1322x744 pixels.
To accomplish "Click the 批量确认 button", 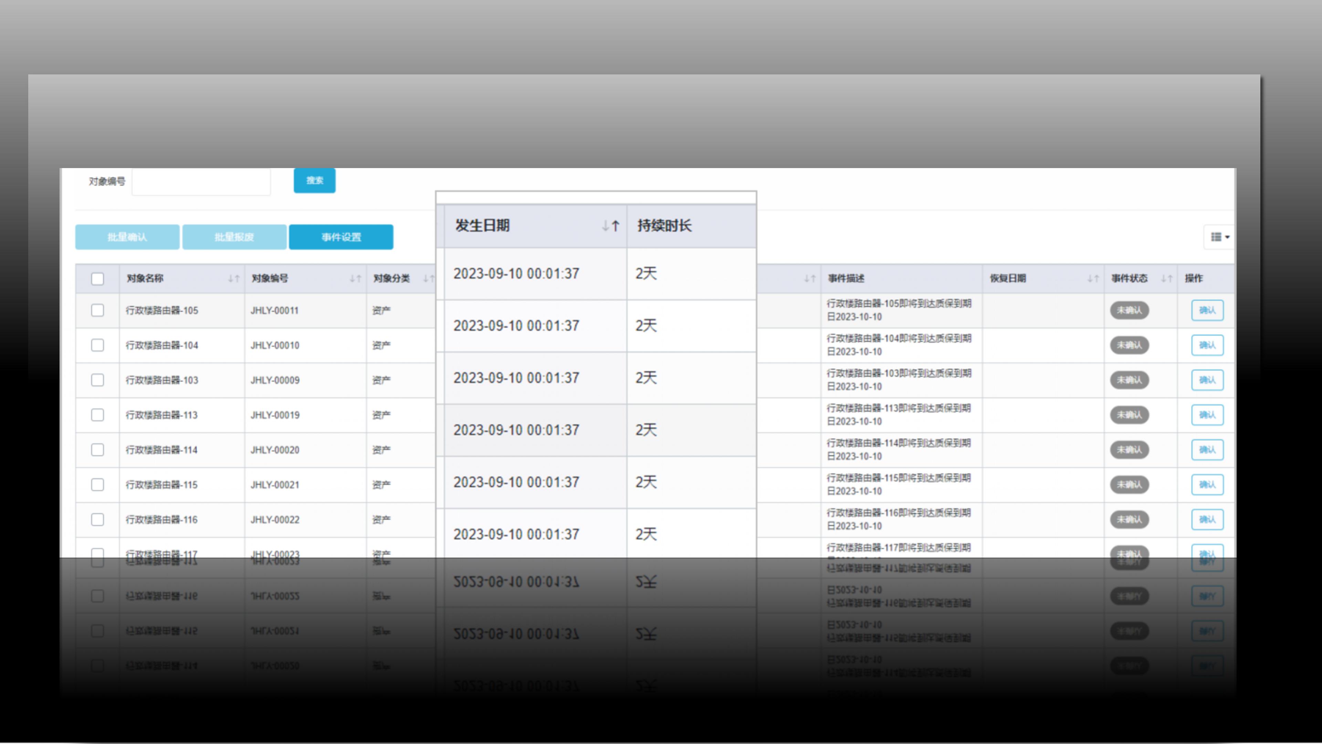I will point(127,237).
